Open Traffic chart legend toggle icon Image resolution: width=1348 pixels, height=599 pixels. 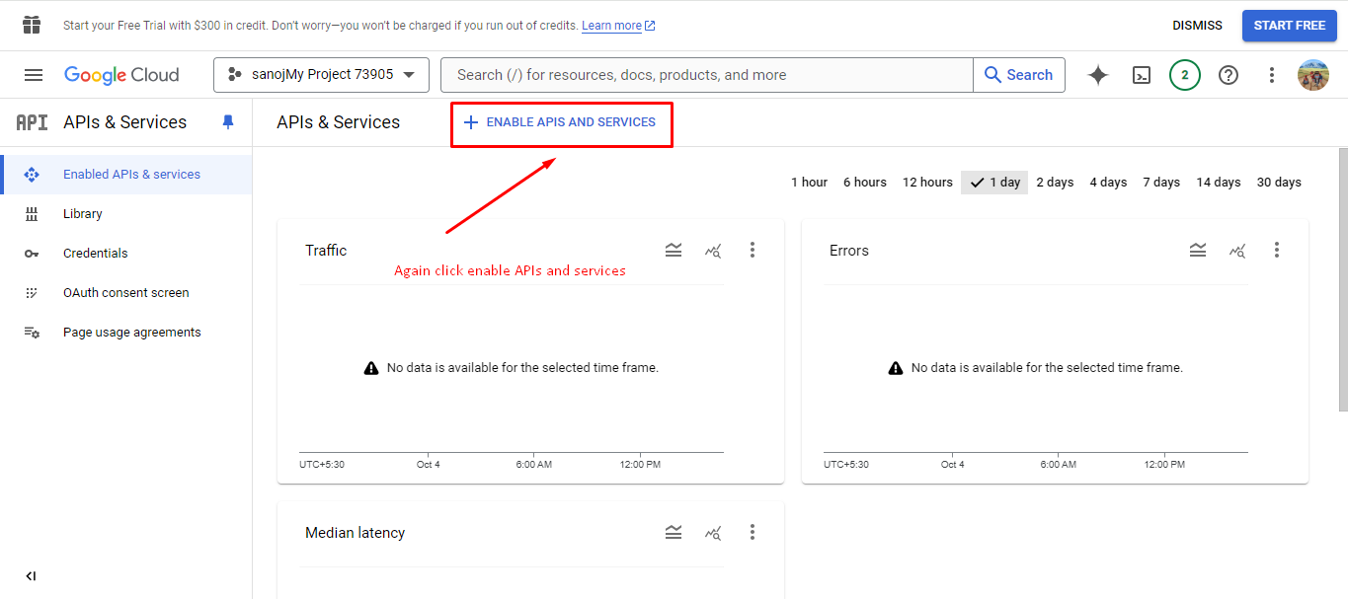[674, 251]
